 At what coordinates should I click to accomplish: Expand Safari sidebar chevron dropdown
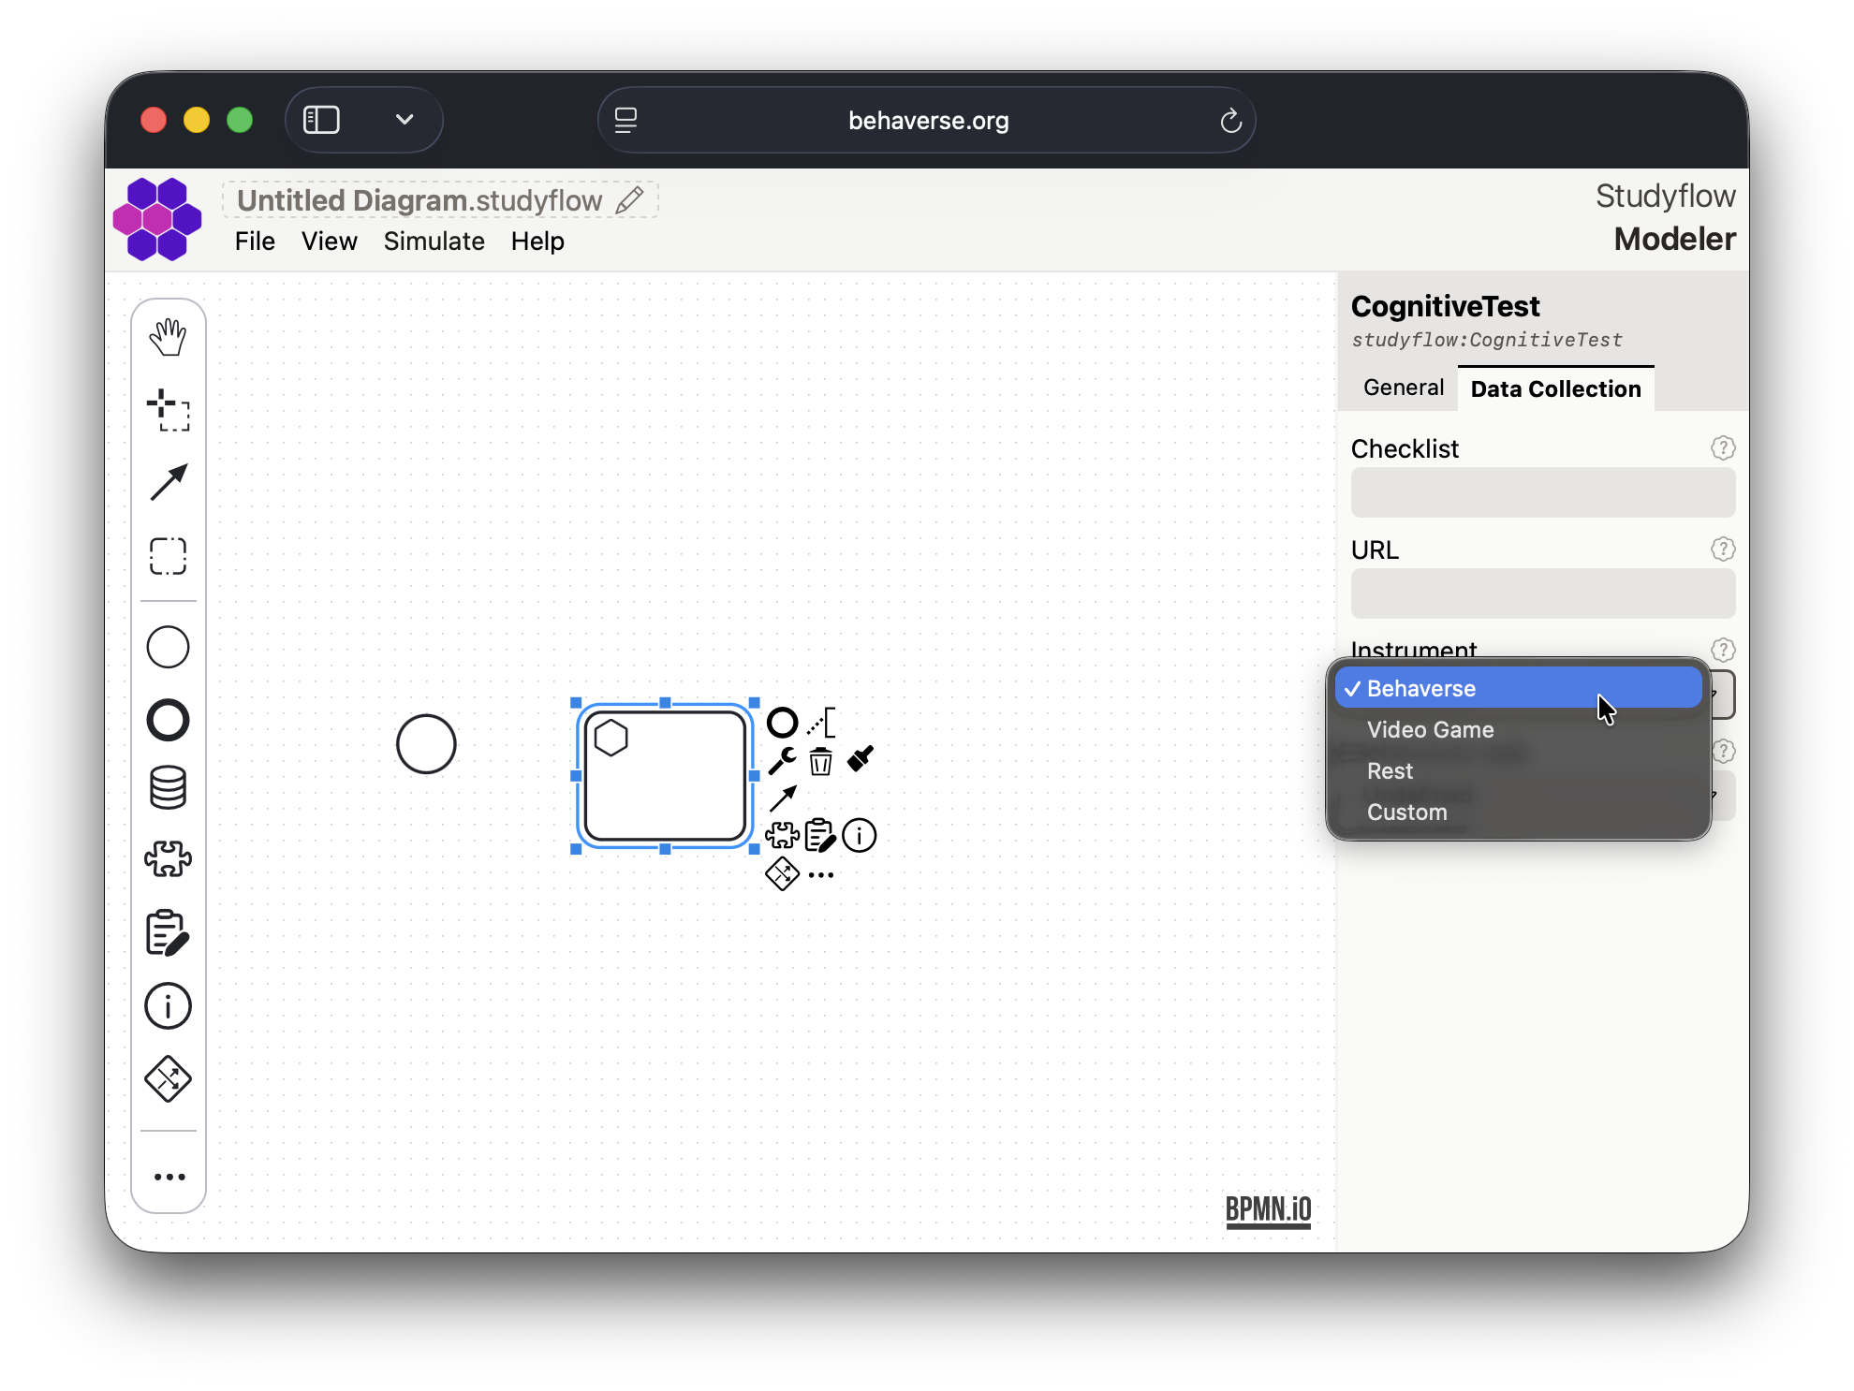click(x=405, y=120)
